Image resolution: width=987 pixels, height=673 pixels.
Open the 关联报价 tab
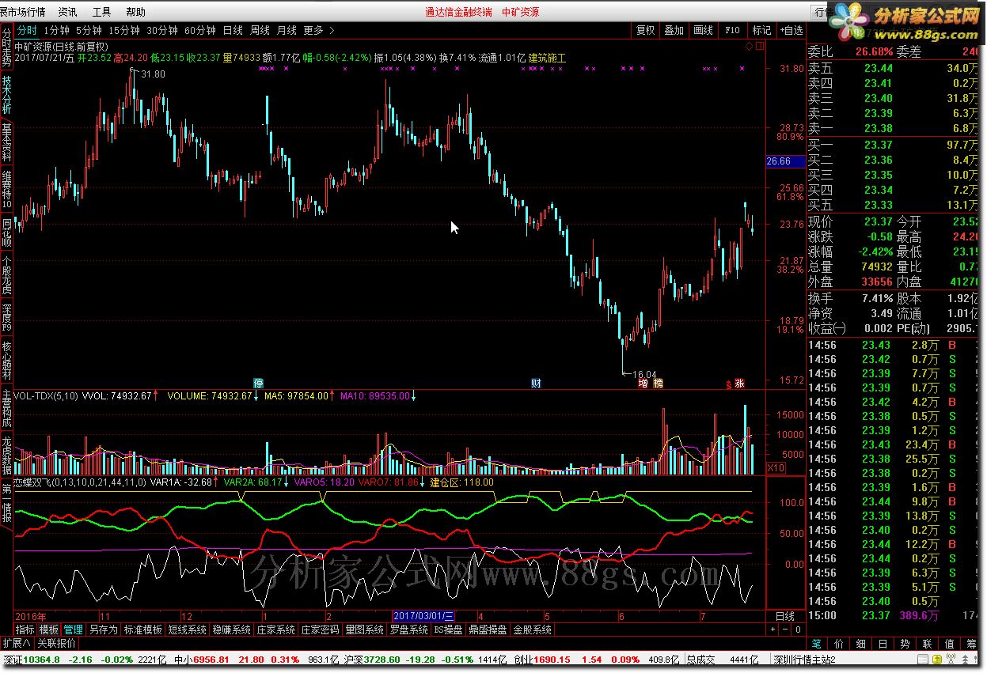pyautogui.click(x=56, y=642)
